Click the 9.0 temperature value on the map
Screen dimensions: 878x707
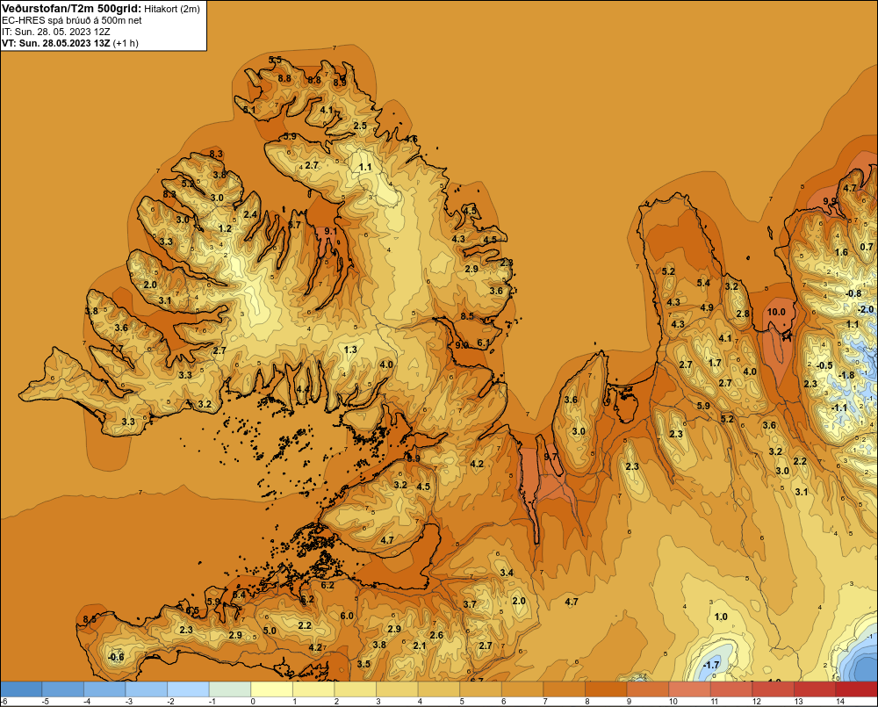[462, 345]
